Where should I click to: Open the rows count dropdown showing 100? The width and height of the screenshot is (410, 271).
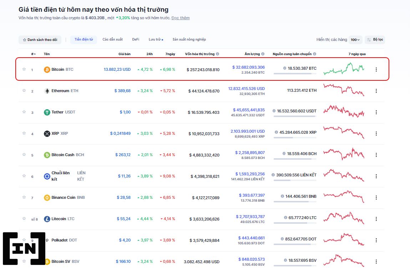pos(355,40)
